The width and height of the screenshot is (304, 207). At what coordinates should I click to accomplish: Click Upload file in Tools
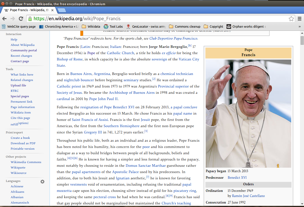tap(18, 85)
